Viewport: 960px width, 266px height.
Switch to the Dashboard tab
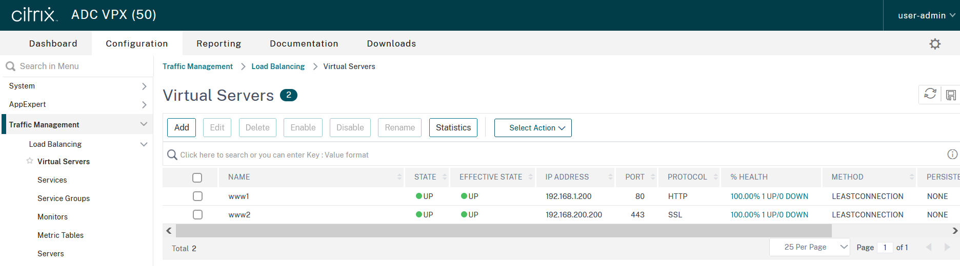point(53,43)
